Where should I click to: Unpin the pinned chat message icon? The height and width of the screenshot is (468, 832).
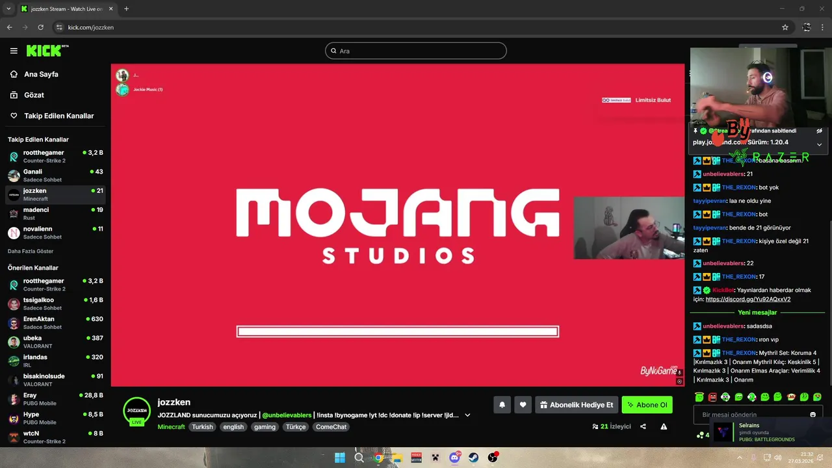tap(819, 131)
